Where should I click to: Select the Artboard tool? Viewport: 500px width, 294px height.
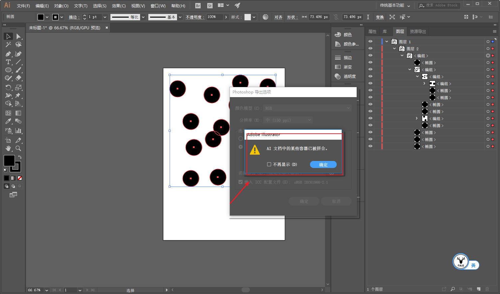tap(8, 140)
